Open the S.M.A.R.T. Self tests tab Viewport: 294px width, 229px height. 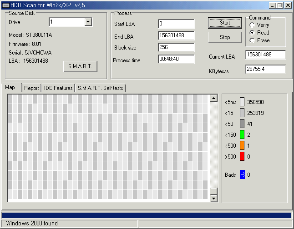tap(100, 88)
